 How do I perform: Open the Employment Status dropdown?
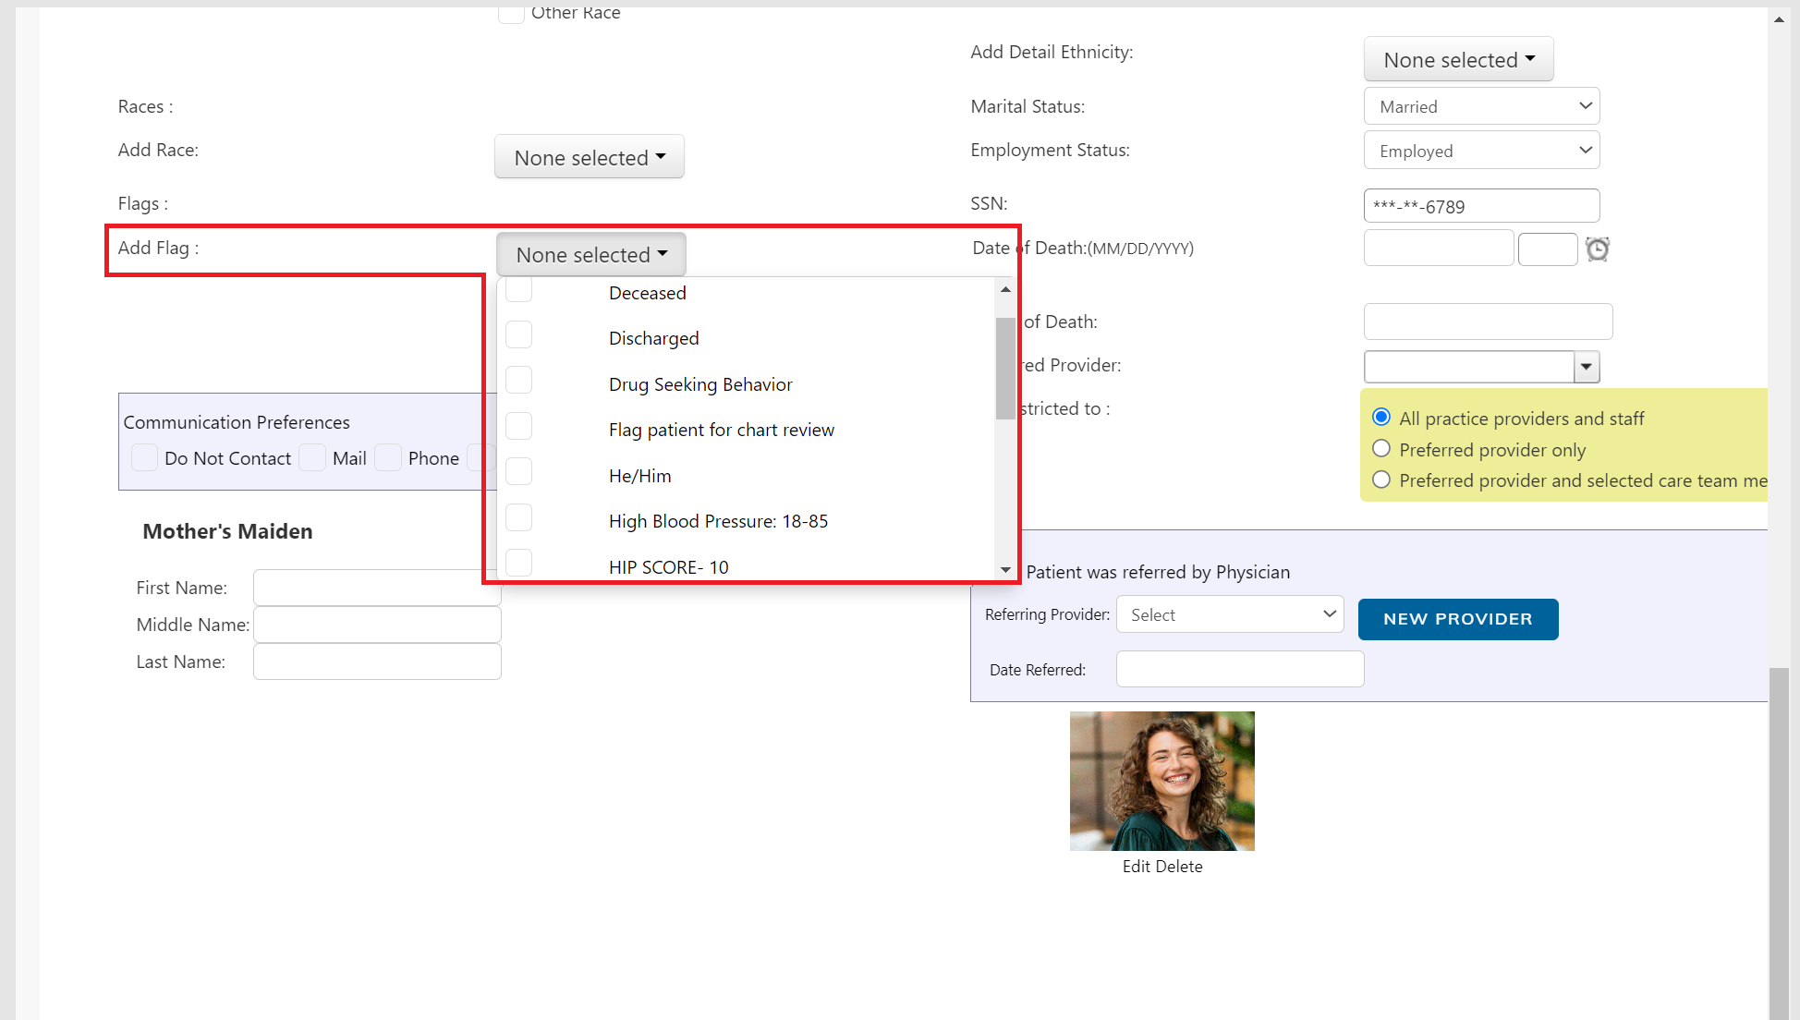[x=1481, y=150]
